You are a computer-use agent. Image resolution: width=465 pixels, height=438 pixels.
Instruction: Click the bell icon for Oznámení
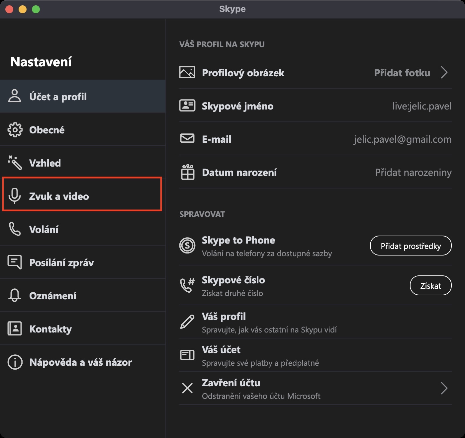15,295
